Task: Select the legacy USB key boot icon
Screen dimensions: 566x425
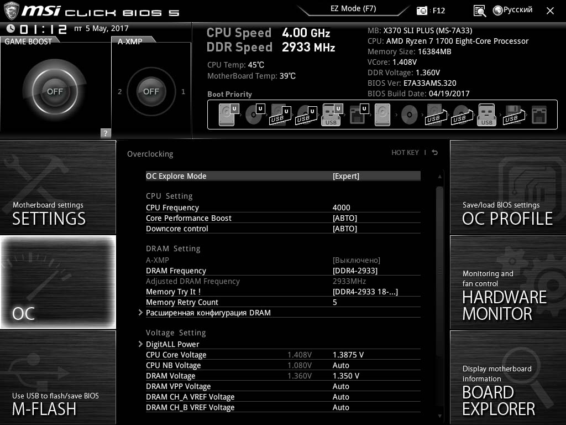Action: point(486,115)
